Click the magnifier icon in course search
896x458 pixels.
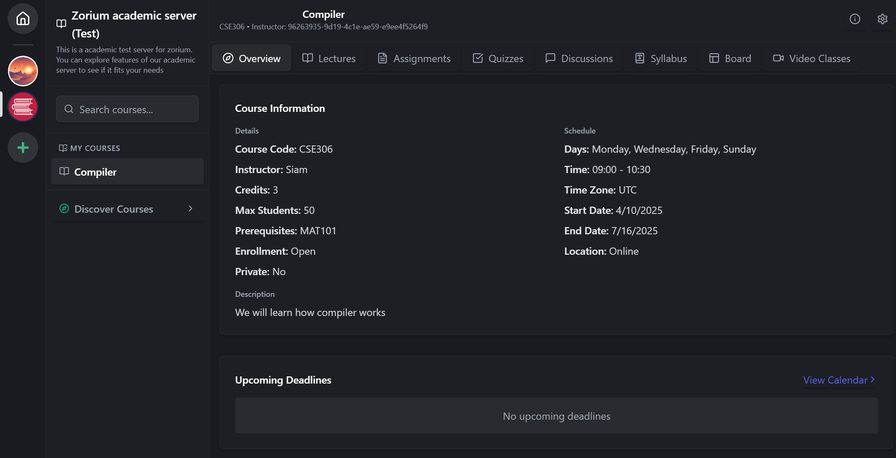point(69,109)
